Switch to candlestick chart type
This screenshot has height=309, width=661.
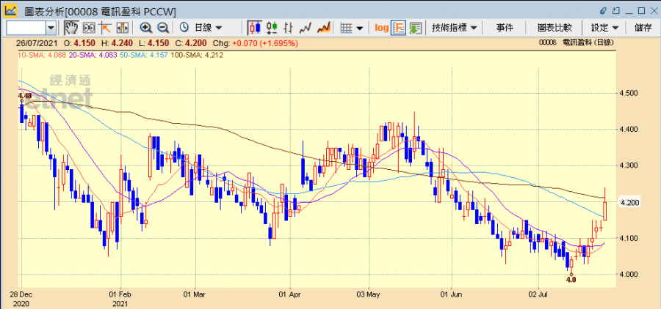pyautogui.click(x=255, y=27)
